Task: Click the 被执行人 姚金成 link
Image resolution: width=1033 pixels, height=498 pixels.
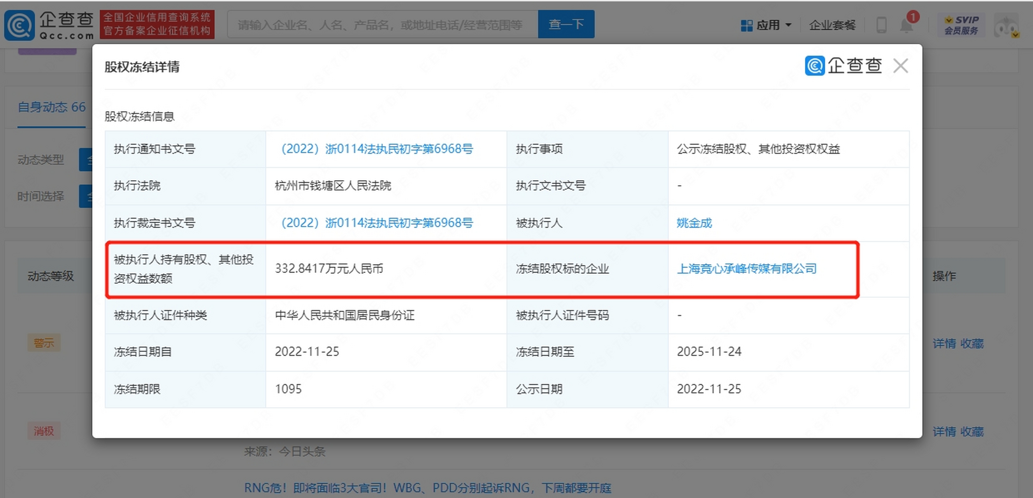Action: pyautogui.click(x=695, y=223)
